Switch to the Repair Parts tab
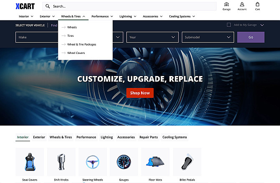This screenshot has height=183, width=280. (x=149, y=137)
